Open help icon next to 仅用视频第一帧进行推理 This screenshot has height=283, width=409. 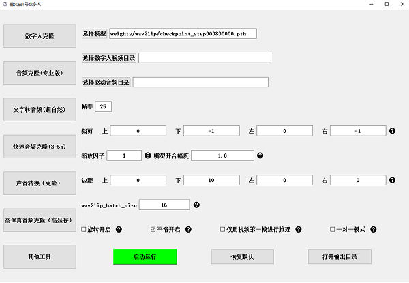point(299,229)
